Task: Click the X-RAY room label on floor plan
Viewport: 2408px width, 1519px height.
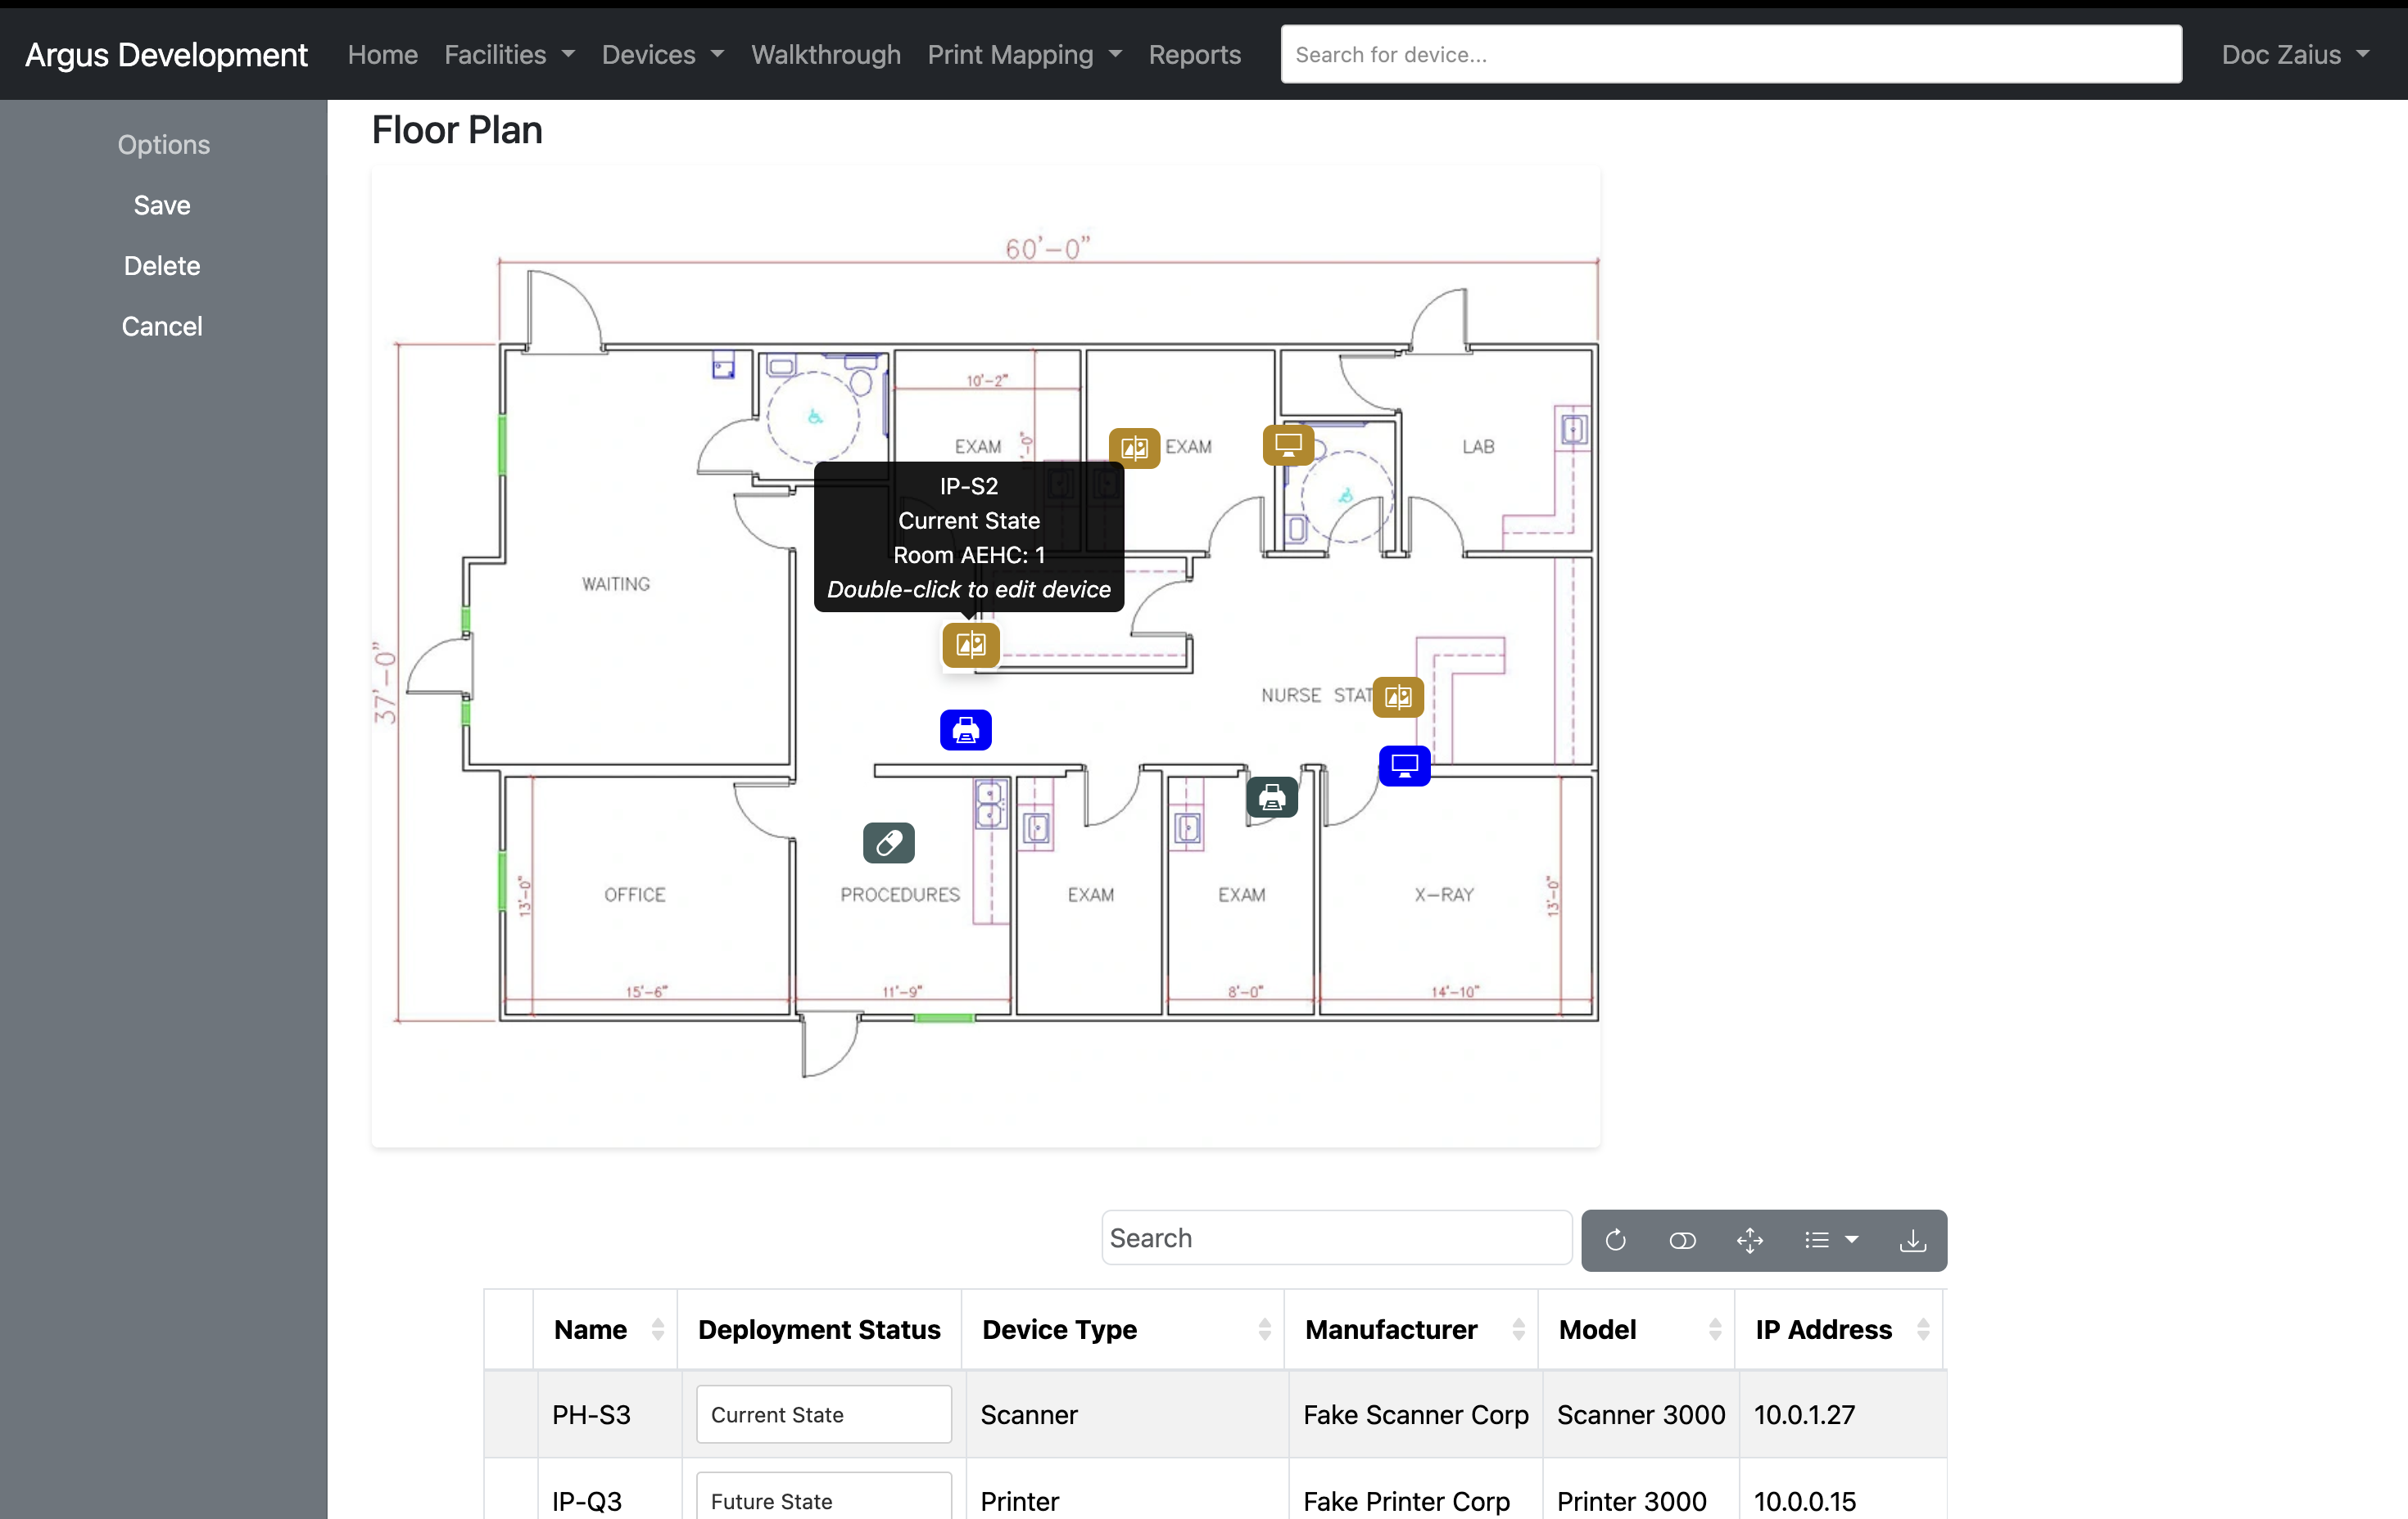Action: 1443,895
